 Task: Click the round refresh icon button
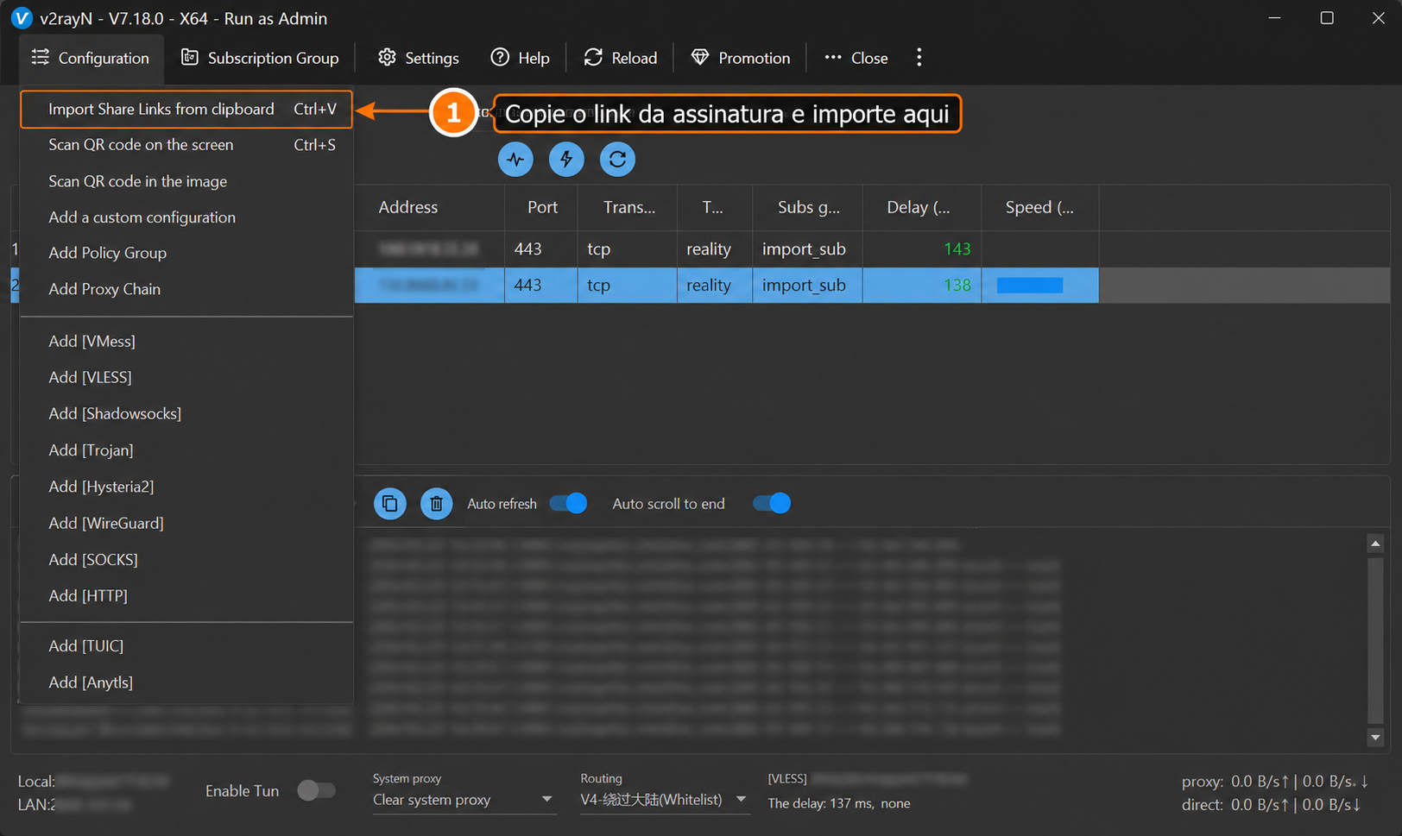tap(617, 159)
